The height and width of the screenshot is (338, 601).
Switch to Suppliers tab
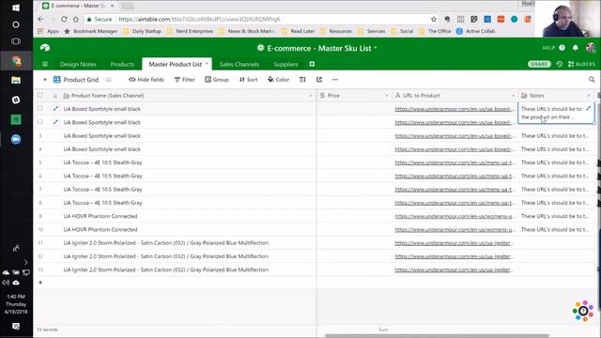(285, 64)
